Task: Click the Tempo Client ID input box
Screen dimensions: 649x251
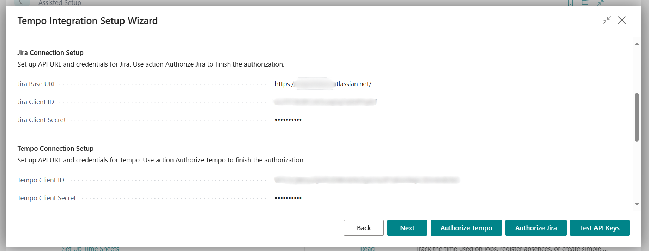Action: (x=447, y=180)
